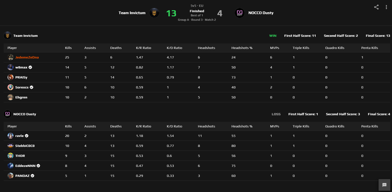Click Kills column header in Team Invictum table
The width and height of the screenshot is (392, 192).
click(x=68, y=48)
